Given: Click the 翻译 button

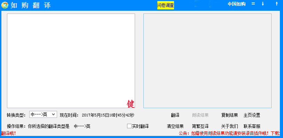Looking at the screenshot, I should click(x=175, y=115).
